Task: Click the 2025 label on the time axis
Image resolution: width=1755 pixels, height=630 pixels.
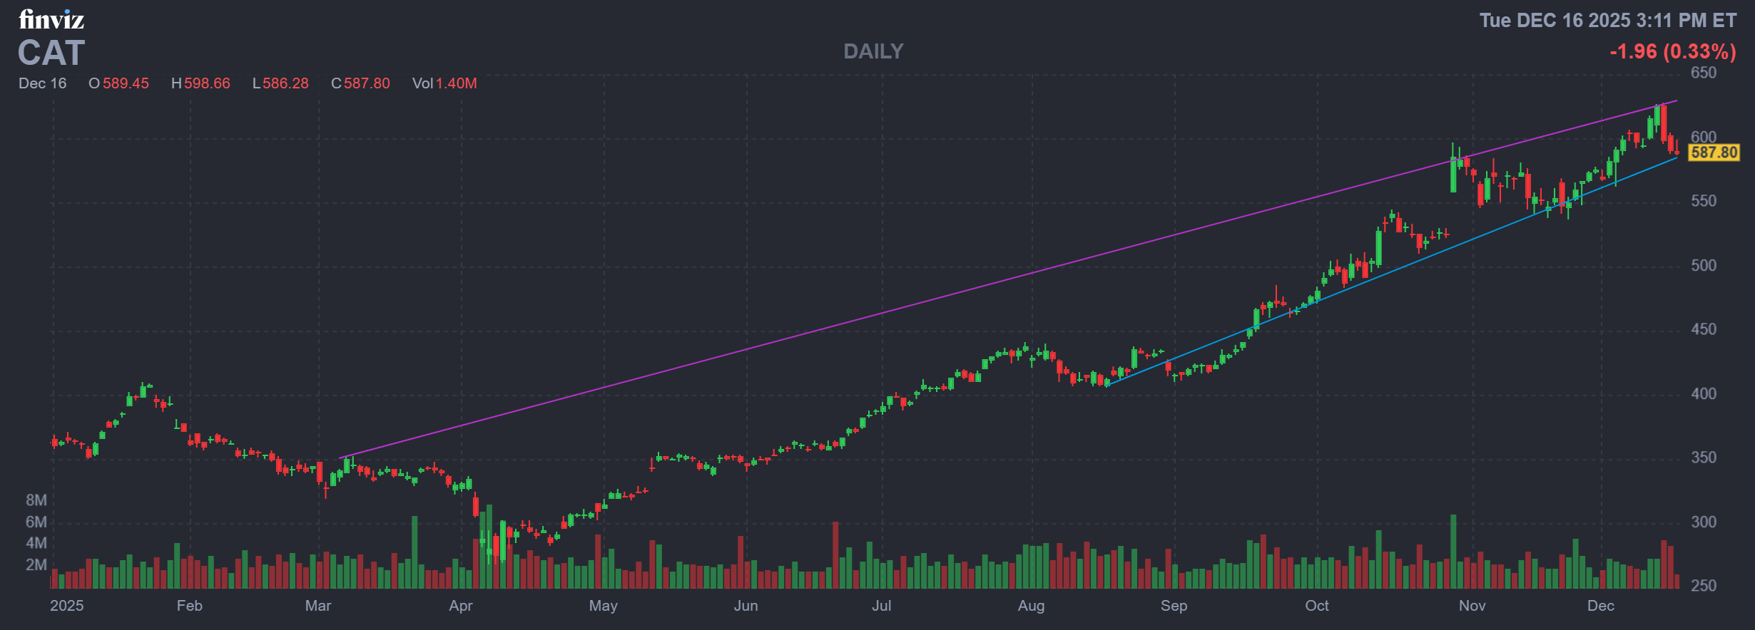Action: [x=66, y=606]
